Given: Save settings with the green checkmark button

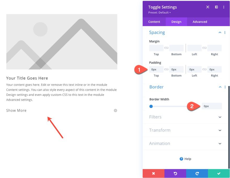Looking at the screenshot, I should click(219, 173).
